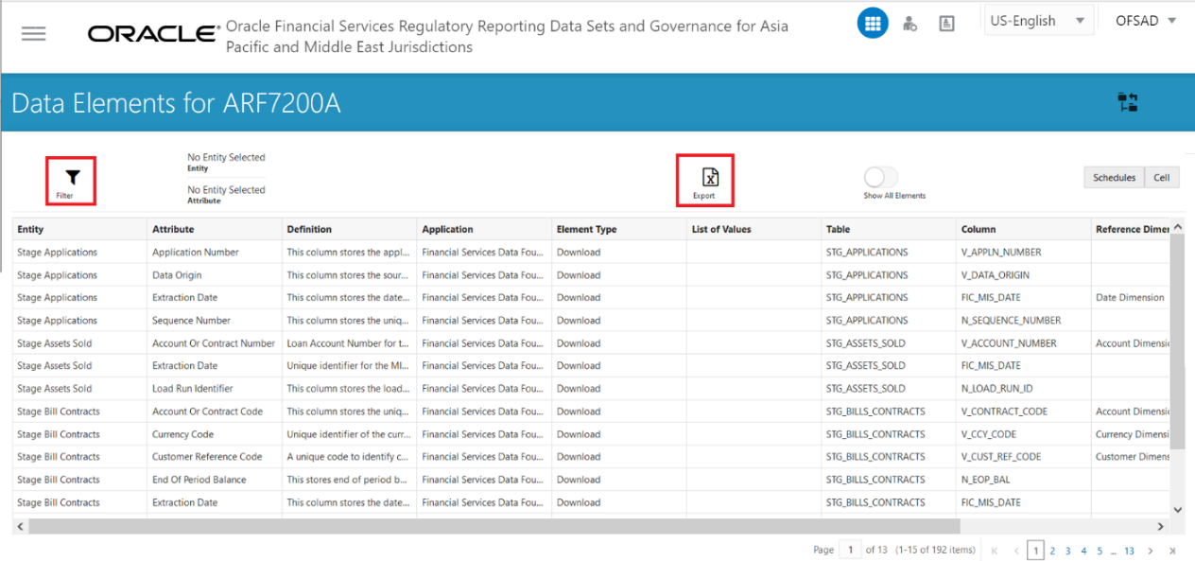Open the hamburger navigation menu
The height and width of the screenshot is (561, 1195).
click(x=33, y=34)
